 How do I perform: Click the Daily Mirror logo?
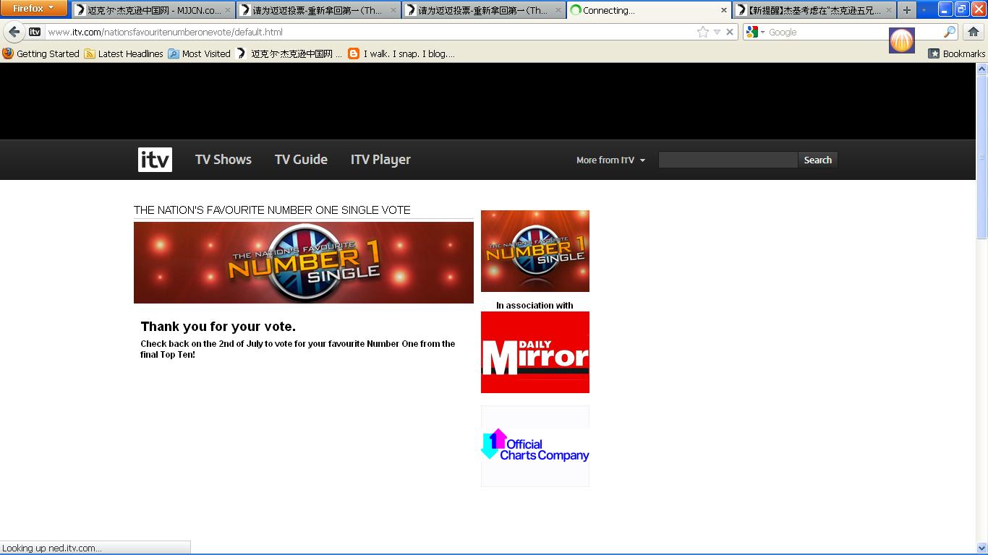[x=535, y=353]
